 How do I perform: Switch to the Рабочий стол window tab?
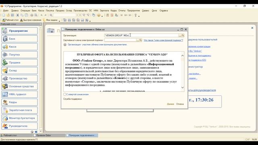[16, 135]
